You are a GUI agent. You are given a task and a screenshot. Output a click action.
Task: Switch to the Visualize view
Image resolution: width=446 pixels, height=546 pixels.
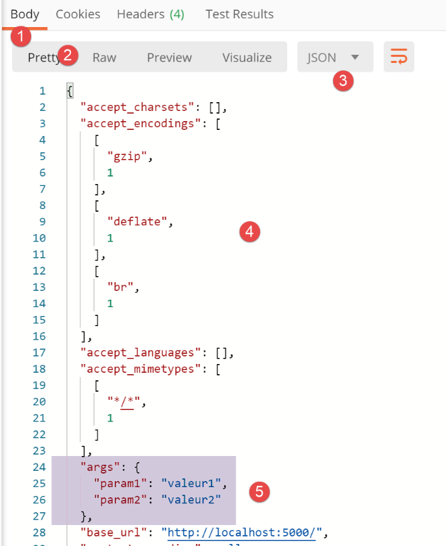tap(247, 58)
